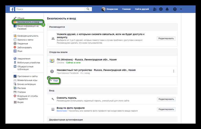
Task: Click Владислав profile avatar
Action: click(104, 9)
